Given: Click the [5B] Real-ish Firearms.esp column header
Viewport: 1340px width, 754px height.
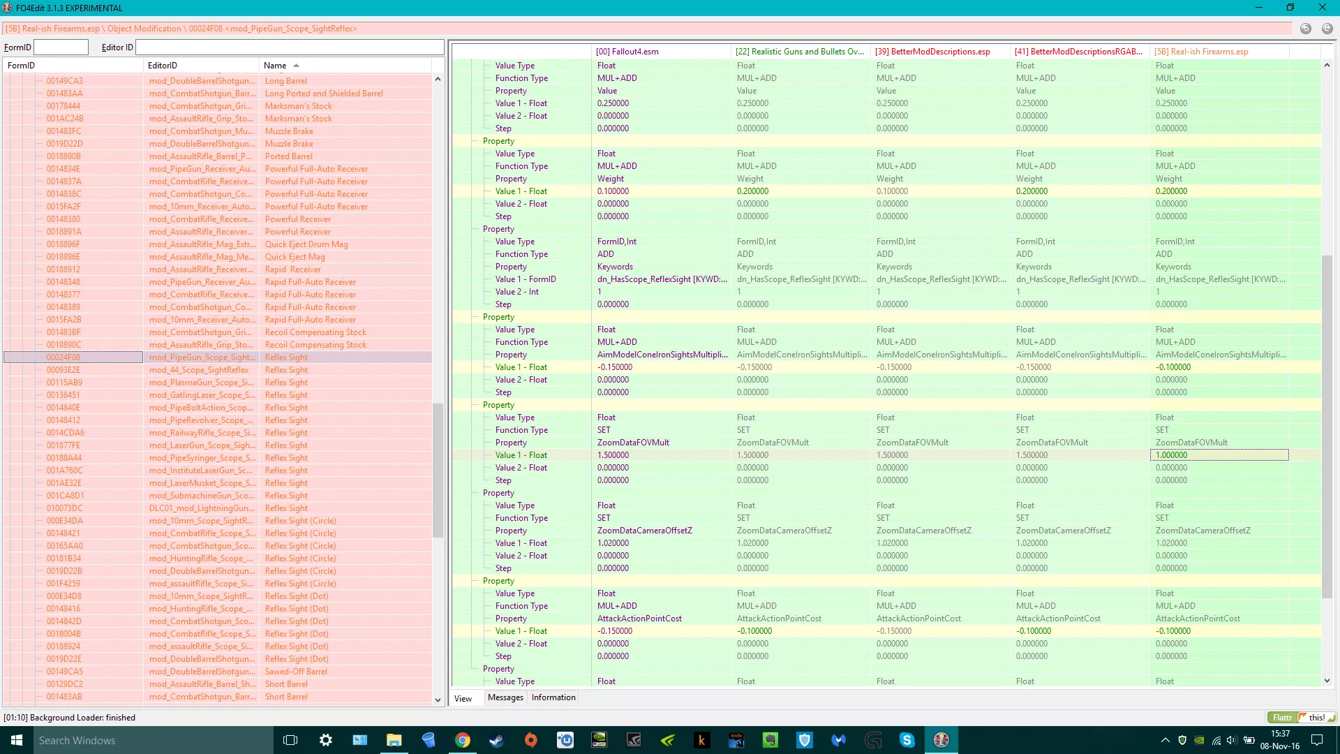Looking at the screenshot, I should pyautogui.click(x=1219, y=52).
